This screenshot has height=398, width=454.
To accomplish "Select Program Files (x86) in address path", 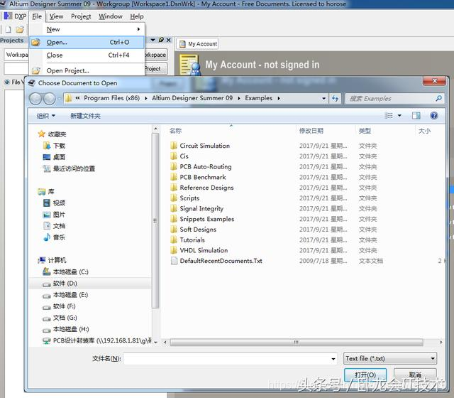I will (x=111, y=98).
